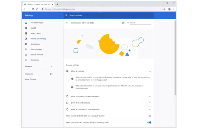The width and height of the screenshot is (203, 129).
Task: Click the Search settings field
Action: pos(109,15)
